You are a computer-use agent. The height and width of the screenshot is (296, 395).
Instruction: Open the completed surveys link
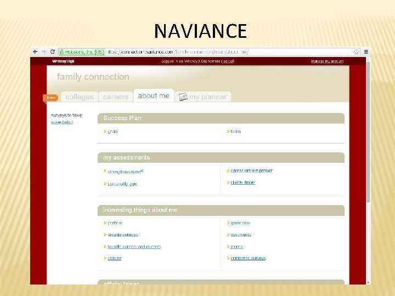[248, 258]
